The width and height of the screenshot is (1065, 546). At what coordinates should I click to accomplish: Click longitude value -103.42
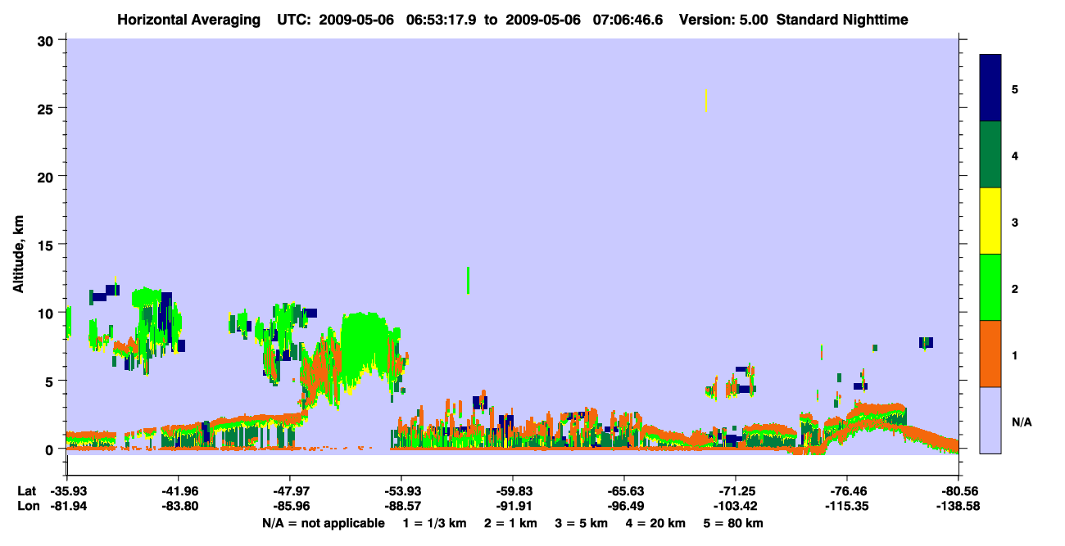pos(736,506)
